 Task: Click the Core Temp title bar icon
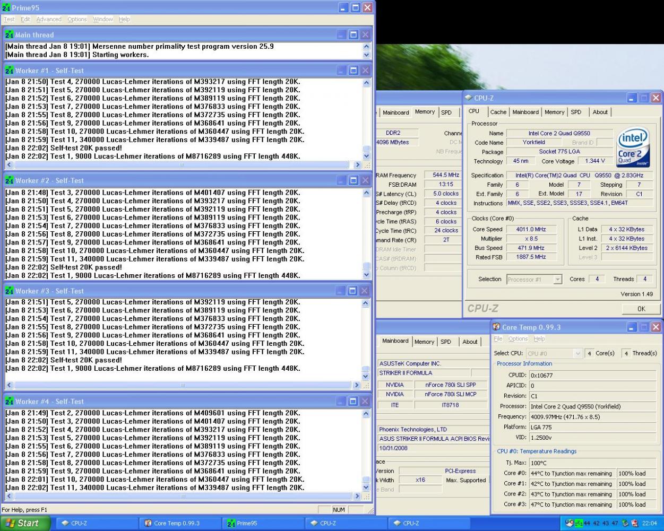pyautogui.click(x=496, y=327)
